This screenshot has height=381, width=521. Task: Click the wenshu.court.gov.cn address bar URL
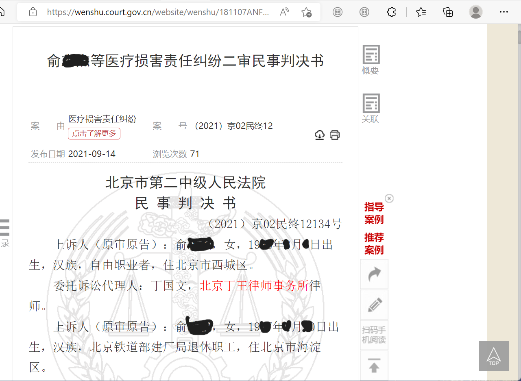158,12
